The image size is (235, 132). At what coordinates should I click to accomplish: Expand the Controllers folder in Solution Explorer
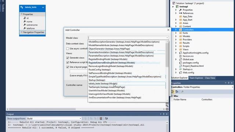(x=176, y=30)
